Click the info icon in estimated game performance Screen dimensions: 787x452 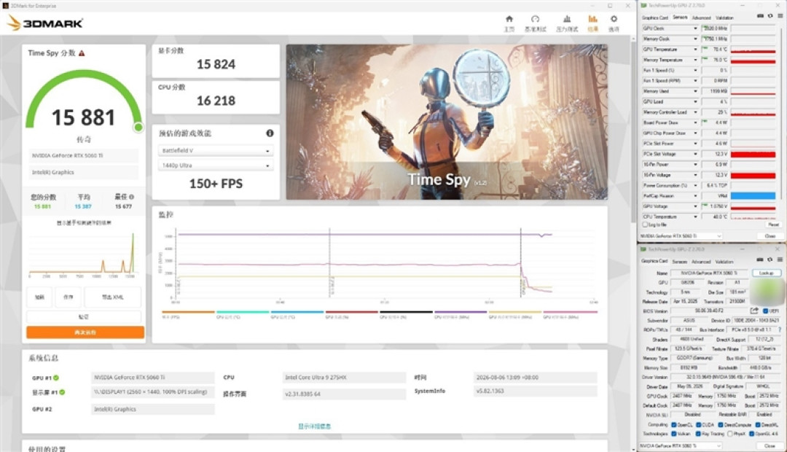[x=270, y=133]
